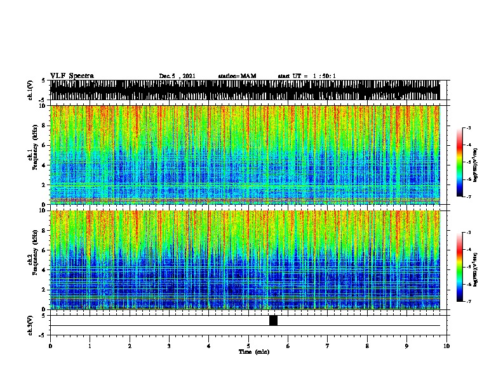
Task: Click the log(PSD) label beside ch.2 colorbar
Action: point(475,269)
